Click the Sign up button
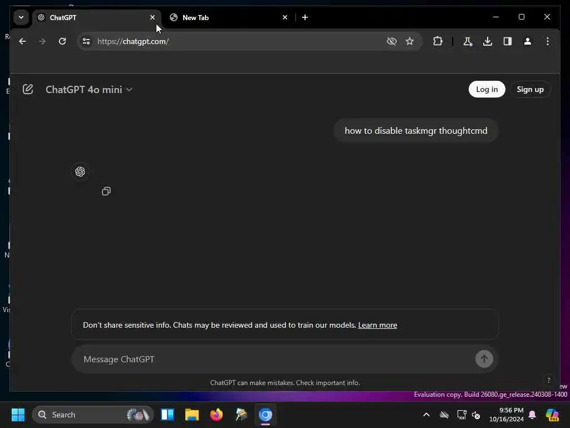This screenshot has height=428, width=570. (530, 89)
